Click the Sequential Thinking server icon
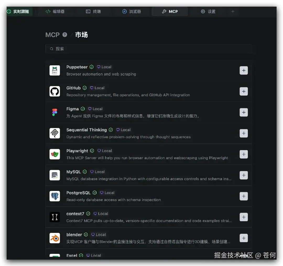The height and width of the screenshot is (266, 283). point(55,133)
